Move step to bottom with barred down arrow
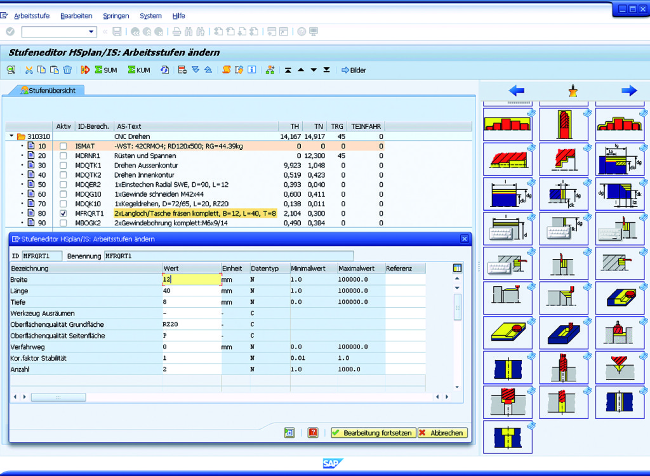 click(327, 70)
